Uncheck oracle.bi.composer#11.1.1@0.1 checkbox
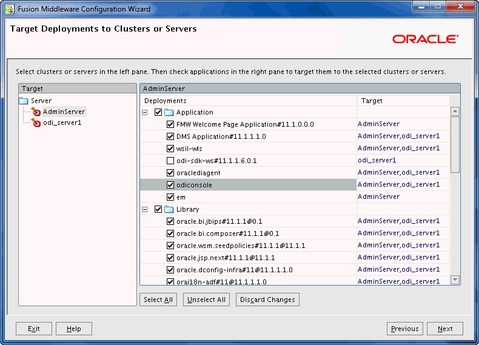 170,233
